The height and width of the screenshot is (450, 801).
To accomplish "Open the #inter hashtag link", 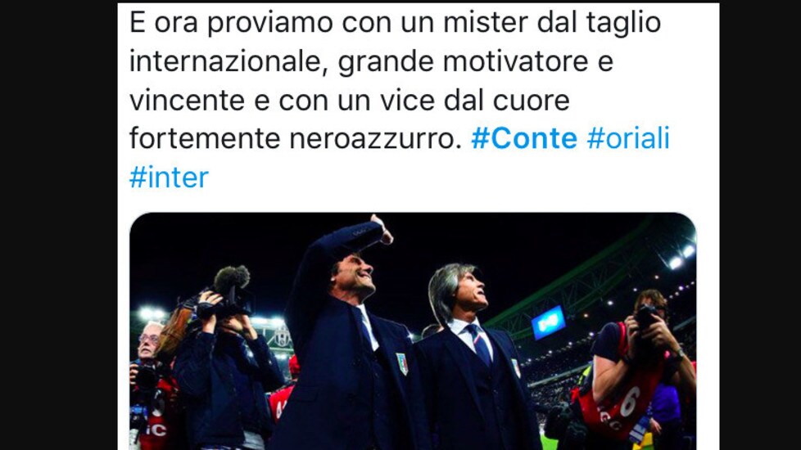I will pos(169,178).
